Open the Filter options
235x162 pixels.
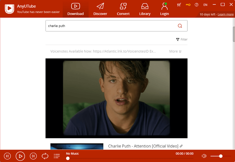(x=182, y=39)
